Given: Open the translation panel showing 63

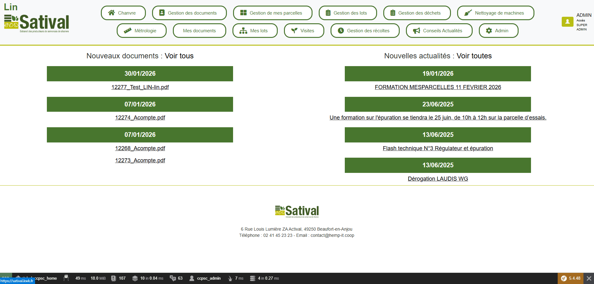Looking at the screenshot, I should [x=176, y=278].
